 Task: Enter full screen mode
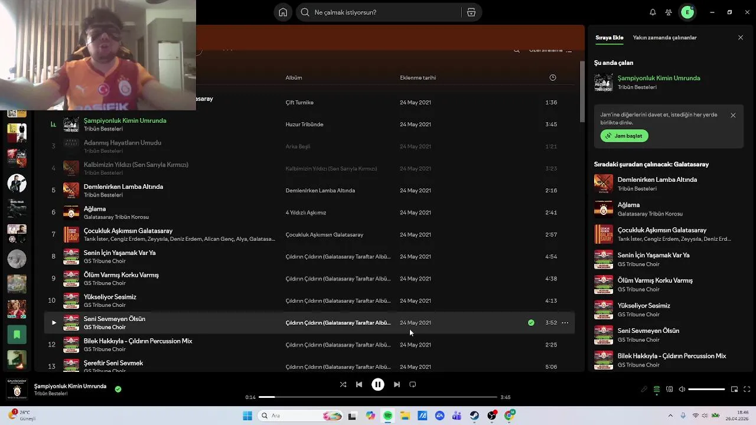coord(747,390)
